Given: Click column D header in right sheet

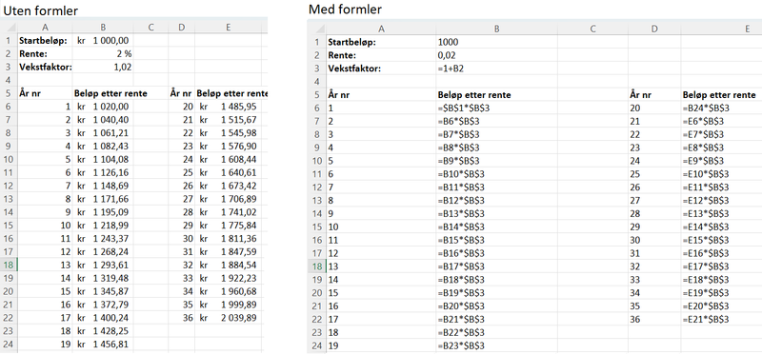Looking at the screenshot, I should tap(654, 30).
